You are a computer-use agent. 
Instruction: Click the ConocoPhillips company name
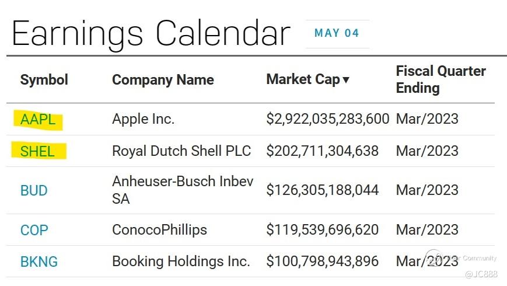(159, 230)
